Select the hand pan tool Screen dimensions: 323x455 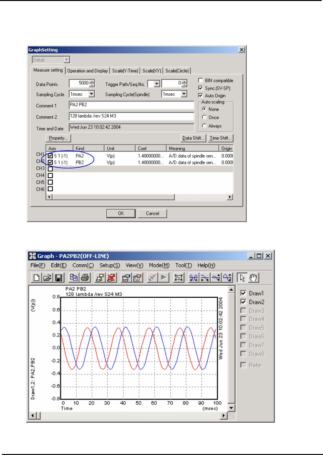click(253, 278)
